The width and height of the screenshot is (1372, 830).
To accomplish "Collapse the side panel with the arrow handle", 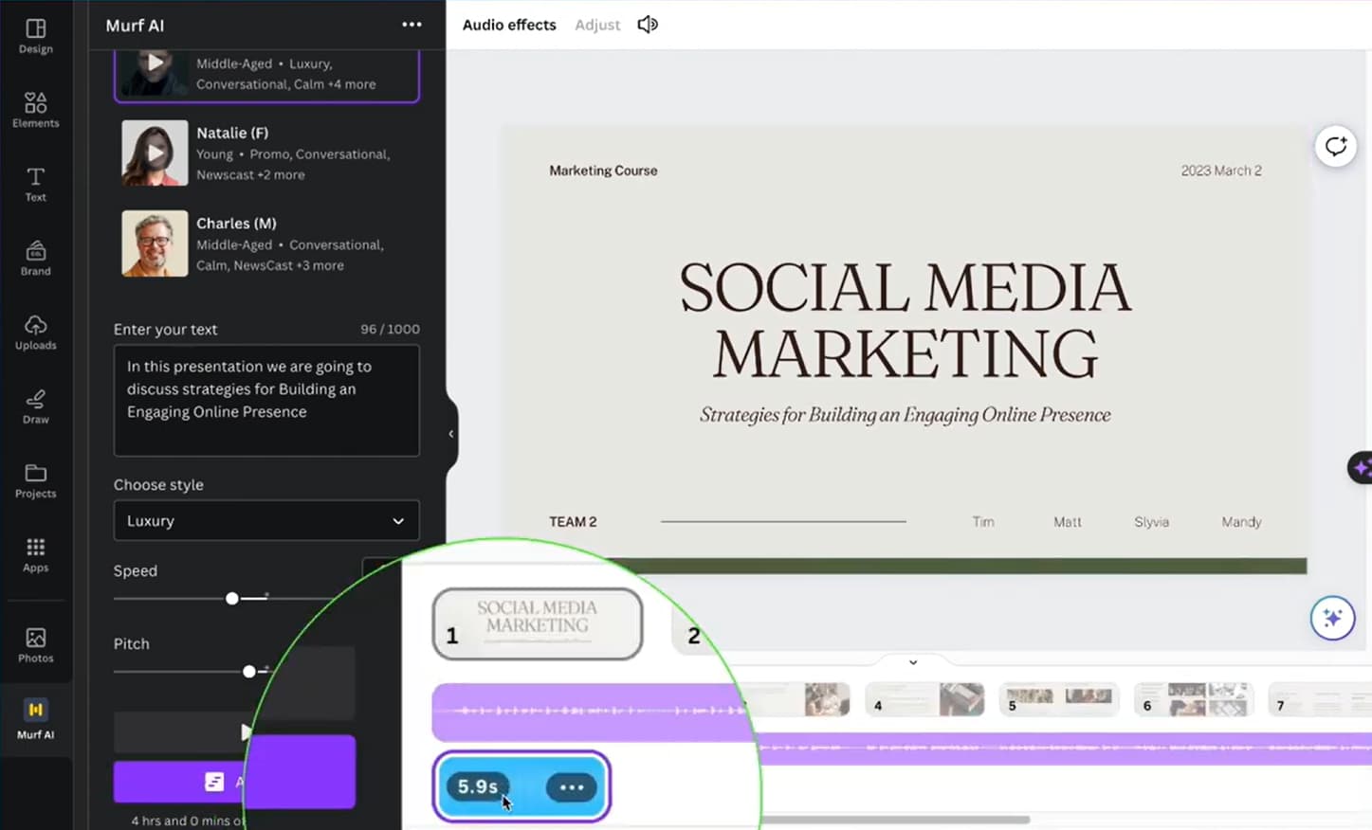I will [451, 434].
